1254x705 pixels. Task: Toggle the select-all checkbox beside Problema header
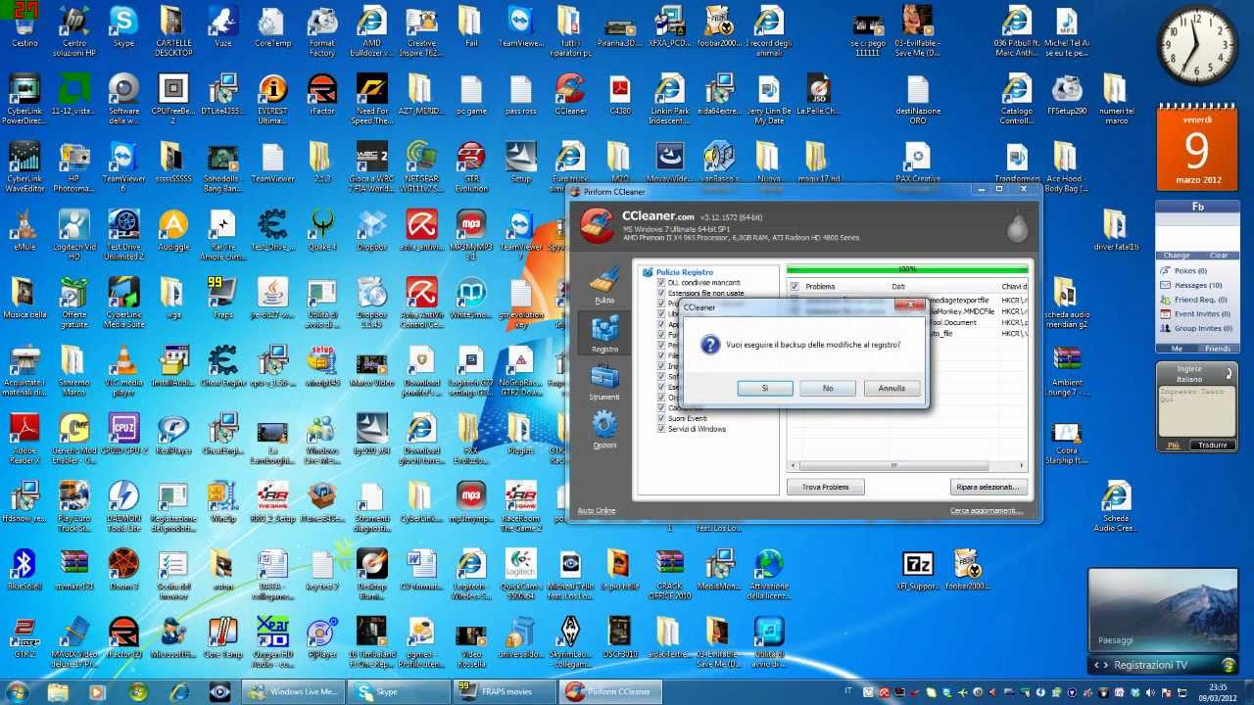pyautogui.click(x=795, y=286)
